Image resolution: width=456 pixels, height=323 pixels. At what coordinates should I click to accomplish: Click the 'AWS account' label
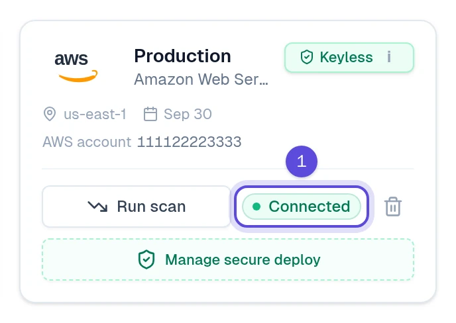point(87,142)
